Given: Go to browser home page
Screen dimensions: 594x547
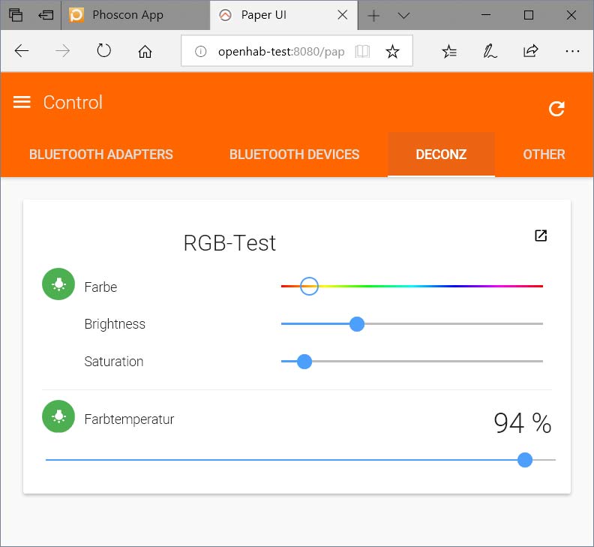Looking at the screenshot, I should 145,51.
